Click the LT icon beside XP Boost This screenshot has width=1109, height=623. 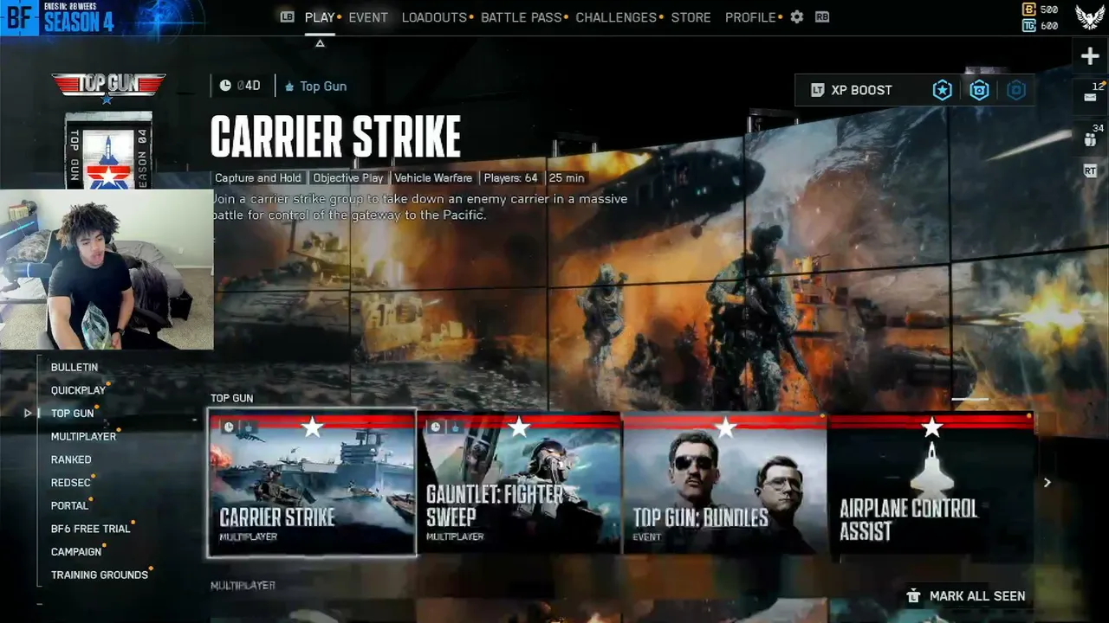coord(817,90)
